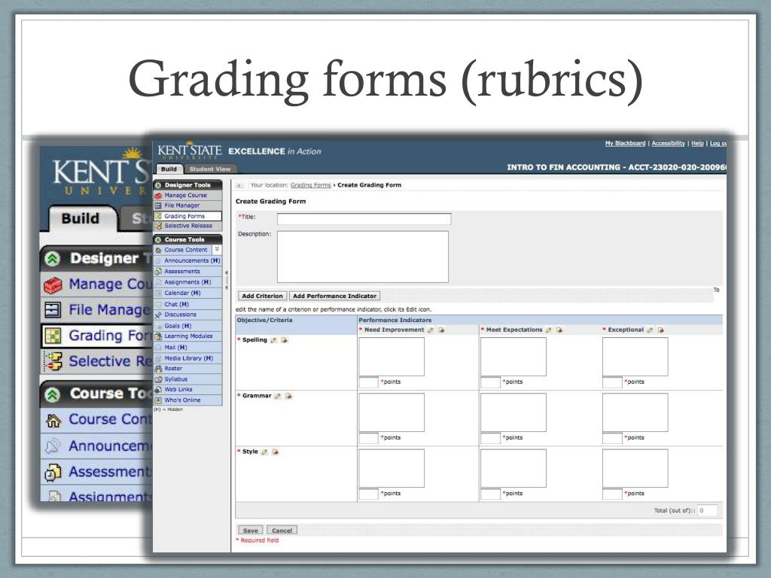The width and height of the screenshot is (771, 578).
Task: Open Assignments (H) in Course Tools
Action: (187, 282)
